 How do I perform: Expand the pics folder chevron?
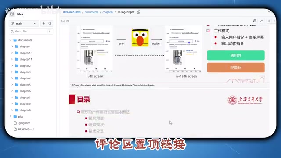point(11,116)
